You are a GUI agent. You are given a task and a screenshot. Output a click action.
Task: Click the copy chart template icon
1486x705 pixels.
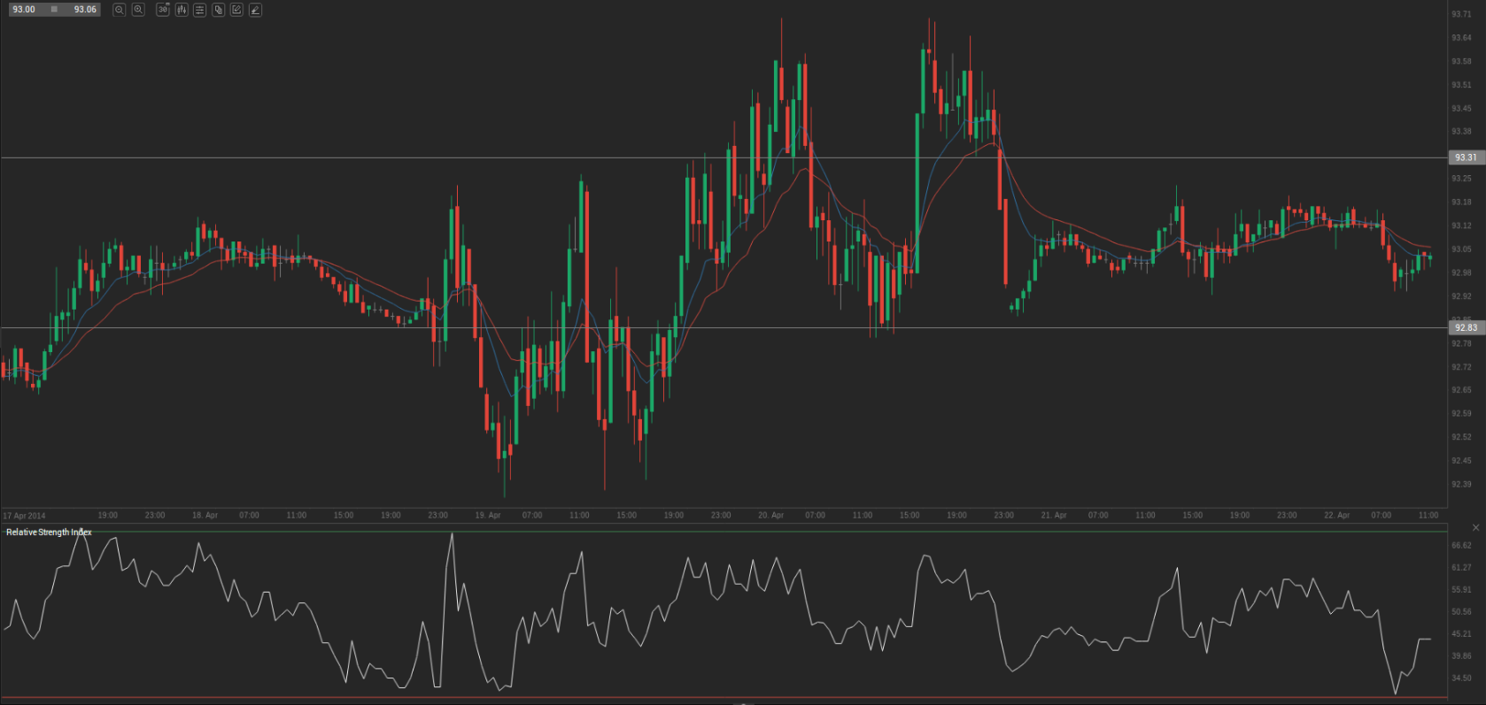(219, 10)
